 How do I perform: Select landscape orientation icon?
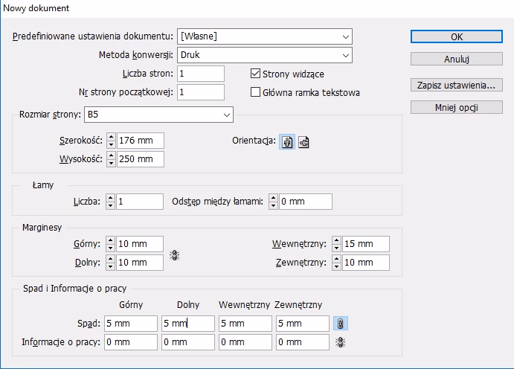coord(303,142)
